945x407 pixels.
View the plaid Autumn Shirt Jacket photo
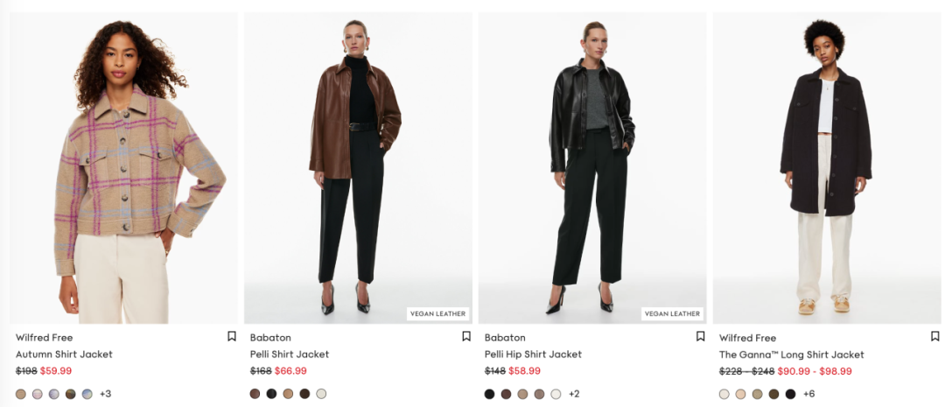pyautogui.click(x=123, y=168)
